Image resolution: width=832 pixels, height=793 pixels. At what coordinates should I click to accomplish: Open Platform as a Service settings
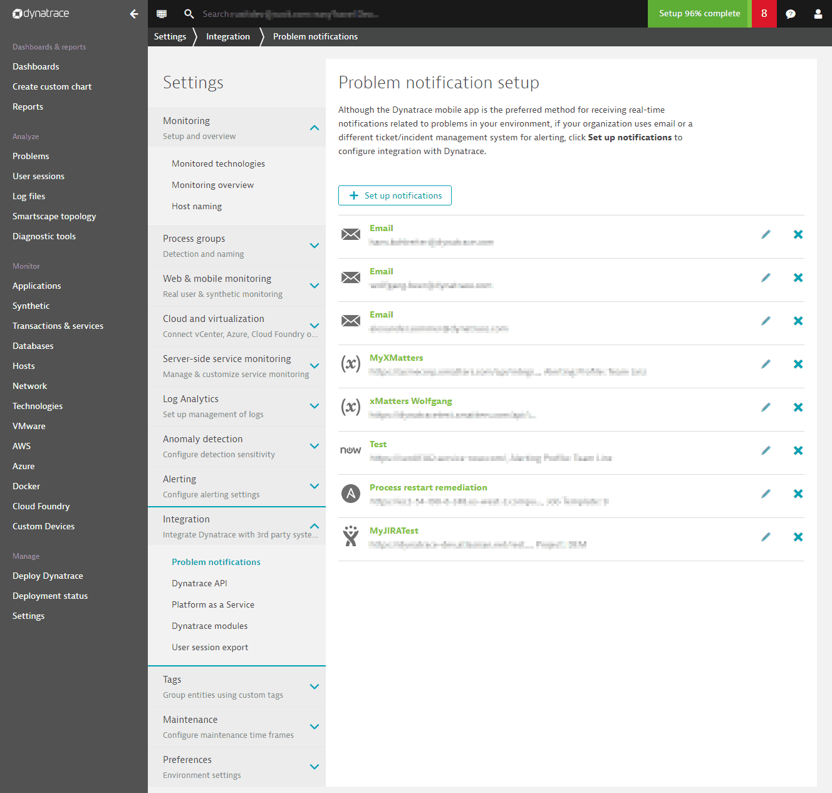point(213,604)
